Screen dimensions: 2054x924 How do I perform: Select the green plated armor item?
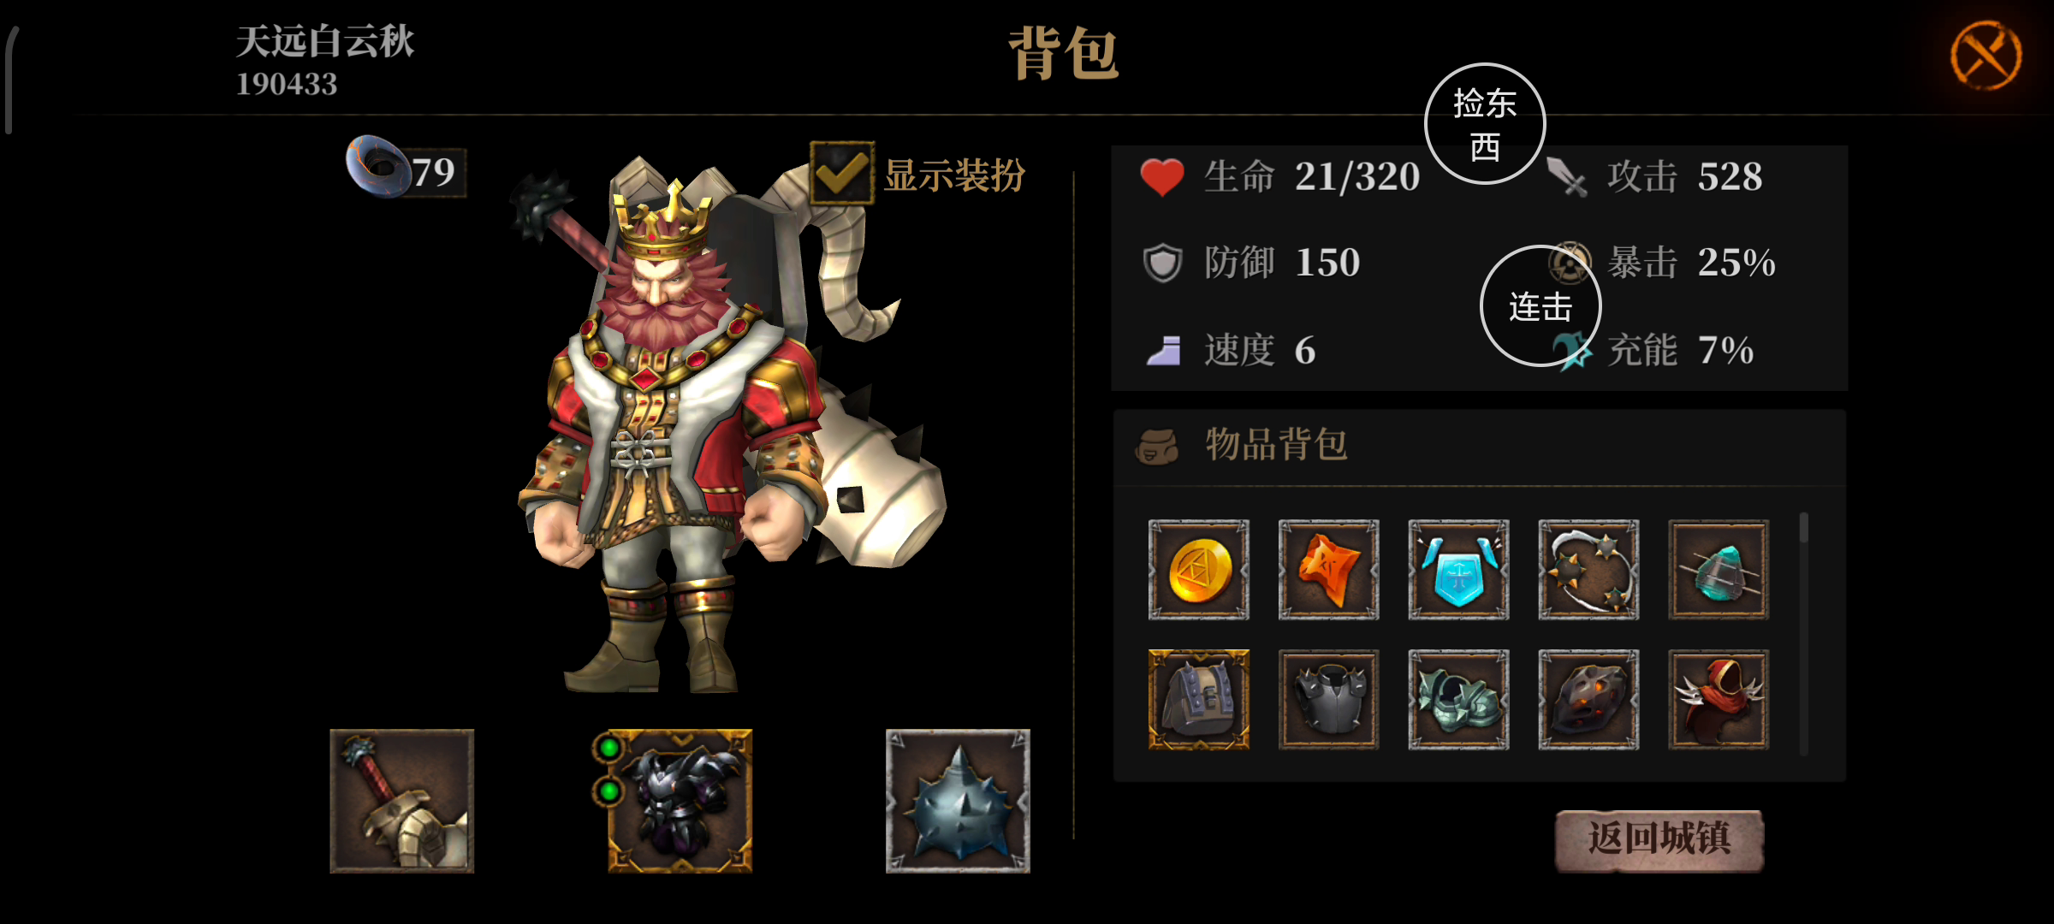(x=1458, y=700)
